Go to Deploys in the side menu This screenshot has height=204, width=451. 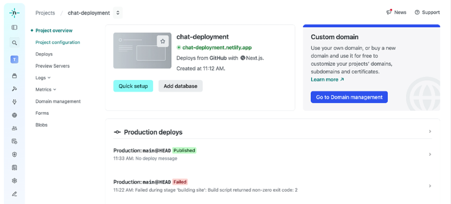pos(44,54)
